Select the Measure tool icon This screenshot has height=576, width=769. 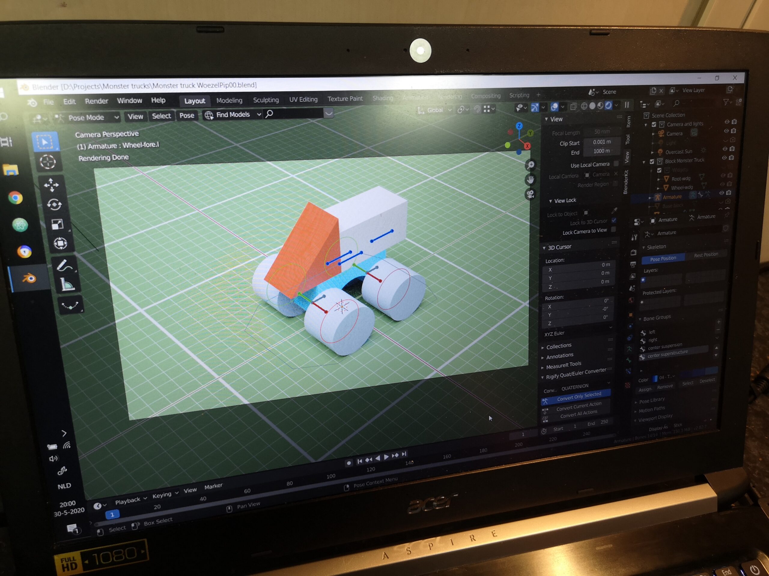[x=68, y=285]
